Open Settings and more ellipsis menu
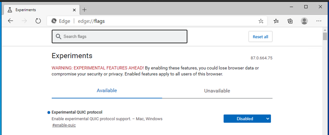Viewport: 329px width, 135px height. point(319,21)
